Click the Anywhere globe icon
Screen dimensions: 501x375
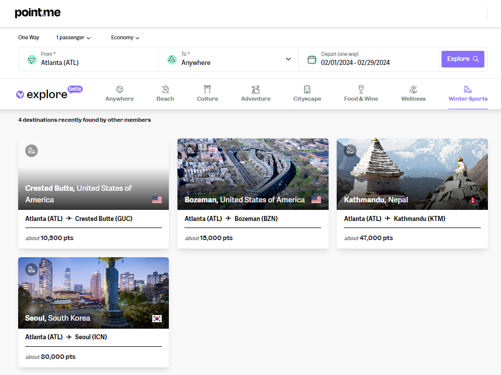119,89
